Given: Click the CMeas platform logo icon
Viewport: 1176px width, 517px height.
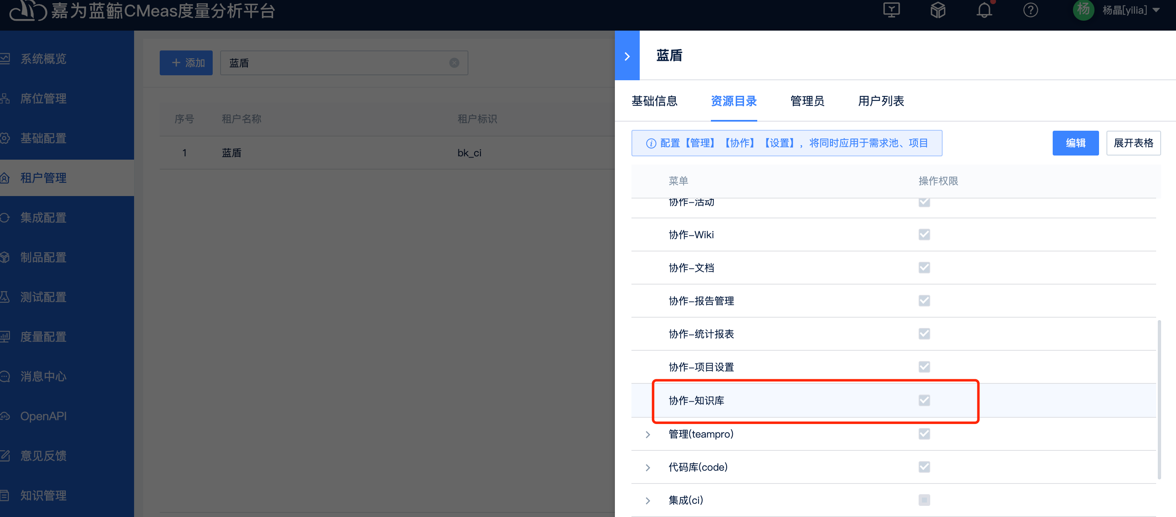Looking at the screenshot, I should click(x=27, y=10).
